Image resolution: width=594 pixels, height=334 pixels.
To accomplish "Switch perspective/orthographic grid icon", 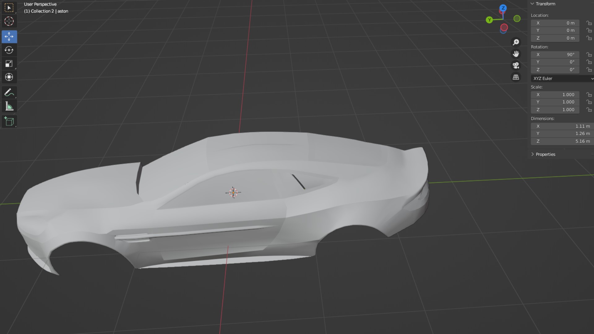I will (516, 77).
